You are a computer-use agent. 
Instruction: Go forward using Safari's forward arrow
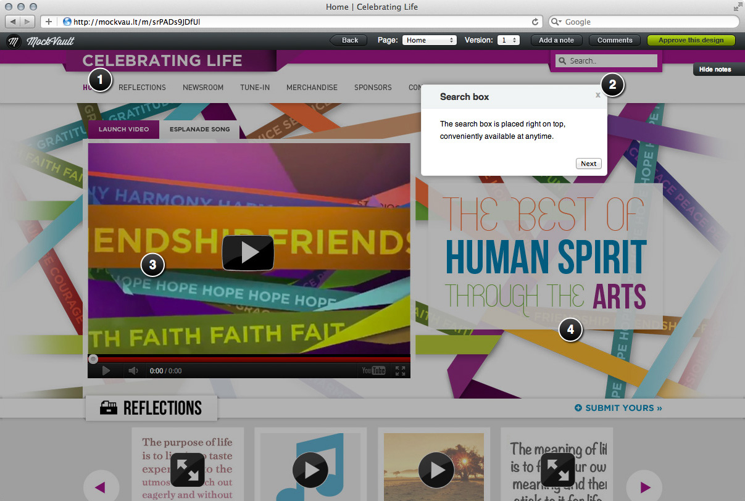point(28,22)
